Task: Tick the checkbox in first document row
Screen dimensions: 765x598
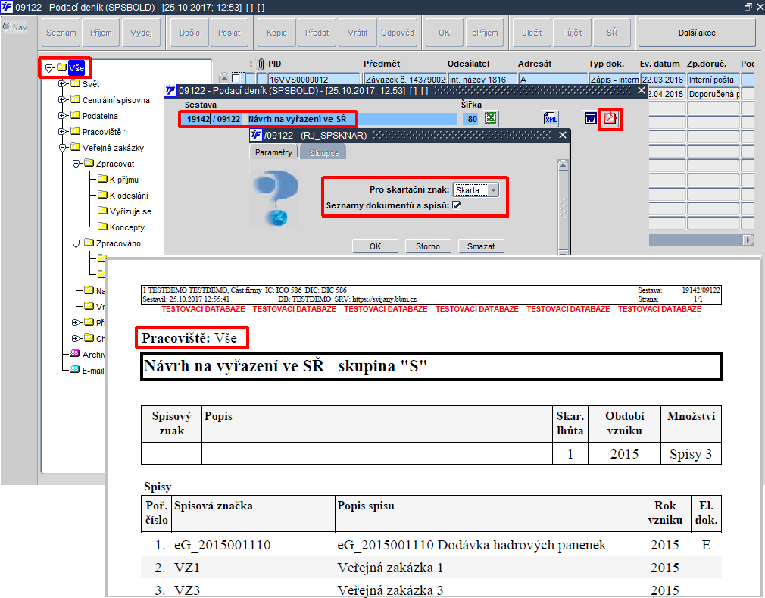Action: 237,79
